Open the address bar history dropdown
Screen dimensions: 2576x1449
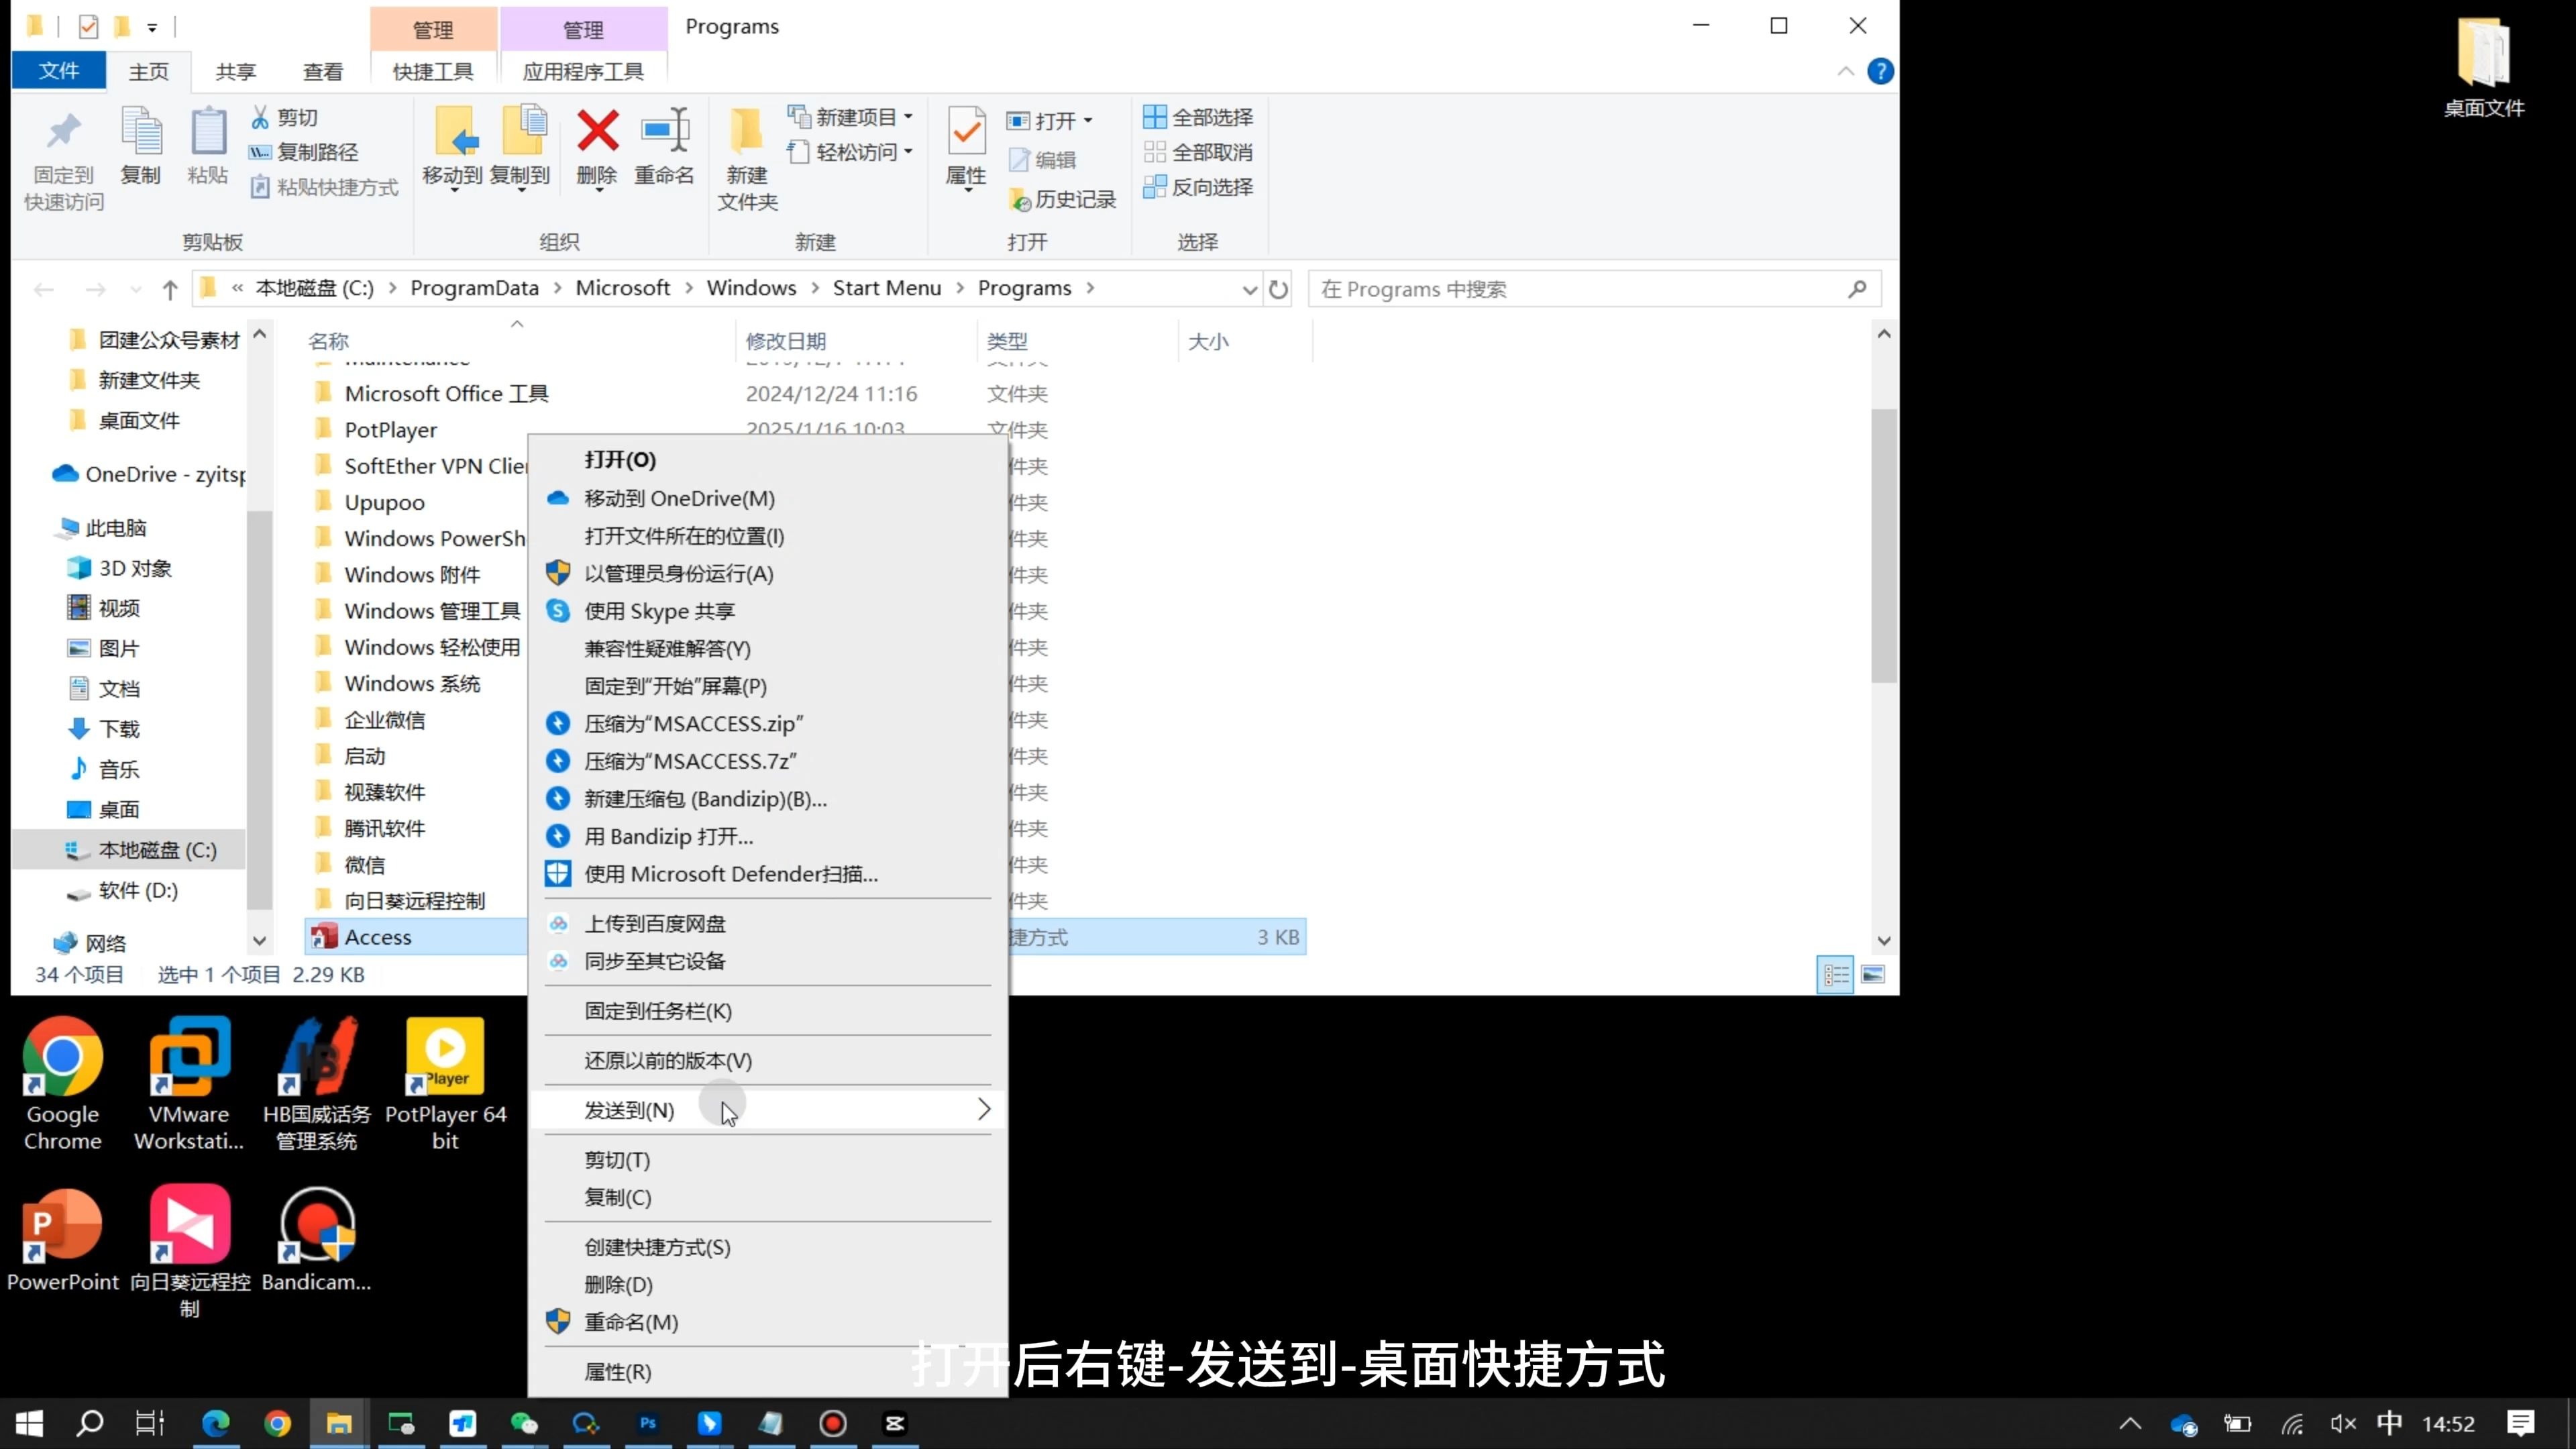(1248, 288)
